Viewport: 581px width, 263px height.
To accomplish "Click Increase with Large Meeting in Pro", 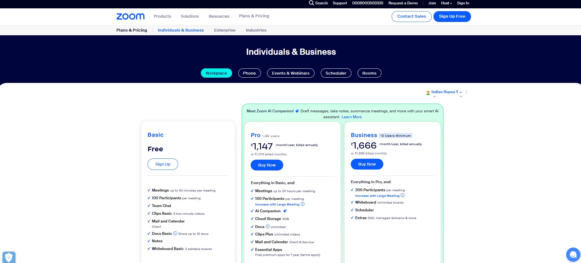I will pos(277,205).
